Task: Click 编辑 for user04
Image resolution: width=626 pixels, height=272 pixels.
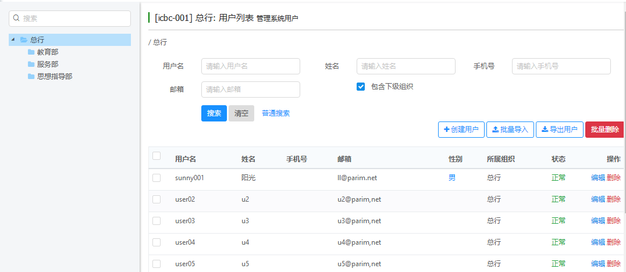Action: pos(598,242)
